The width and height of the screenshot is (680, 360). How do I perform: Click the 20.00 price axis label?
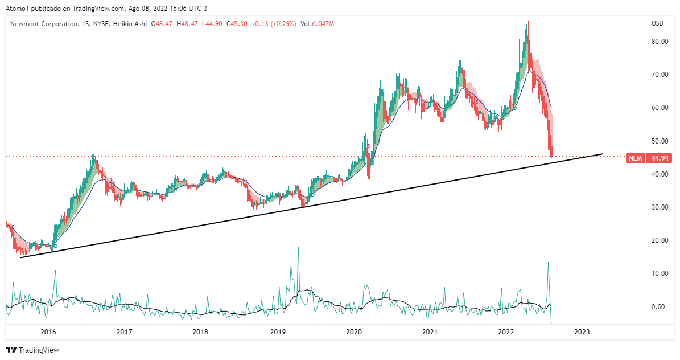point(660,240)
